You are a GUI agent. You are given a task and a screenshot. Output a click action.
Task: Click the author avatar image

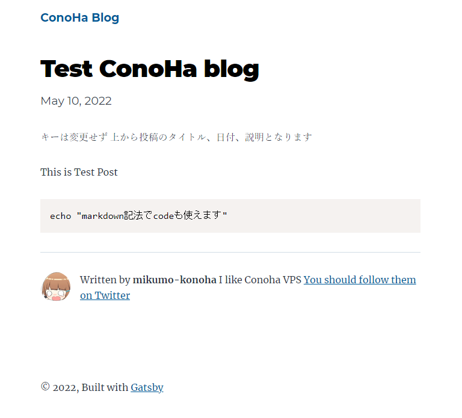coord(56,287)
